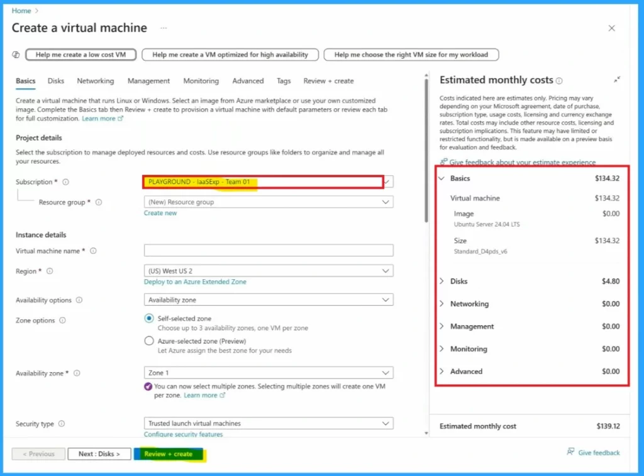This screenshot has width=644, height=476.
Task: Open the Create new resource group link
Action: (160, 213)
